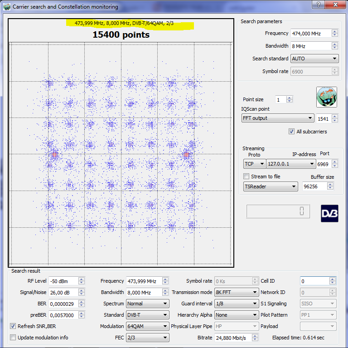348x348 pixels.
Task: Expand the IQScan point FFT output dropdown
Action: point(278,118)
